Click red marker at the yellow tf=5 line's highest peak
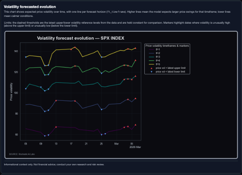The width and height of the screenshot is (242, 175). click(x=75, y=47)
